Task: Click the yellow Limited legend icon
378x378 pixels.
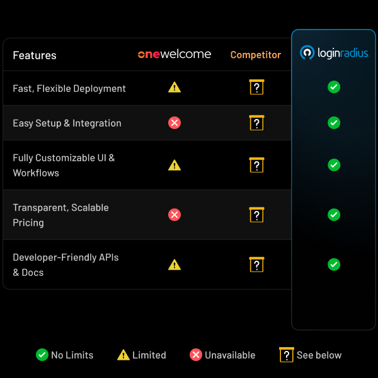Action: [x=123, y=355]
